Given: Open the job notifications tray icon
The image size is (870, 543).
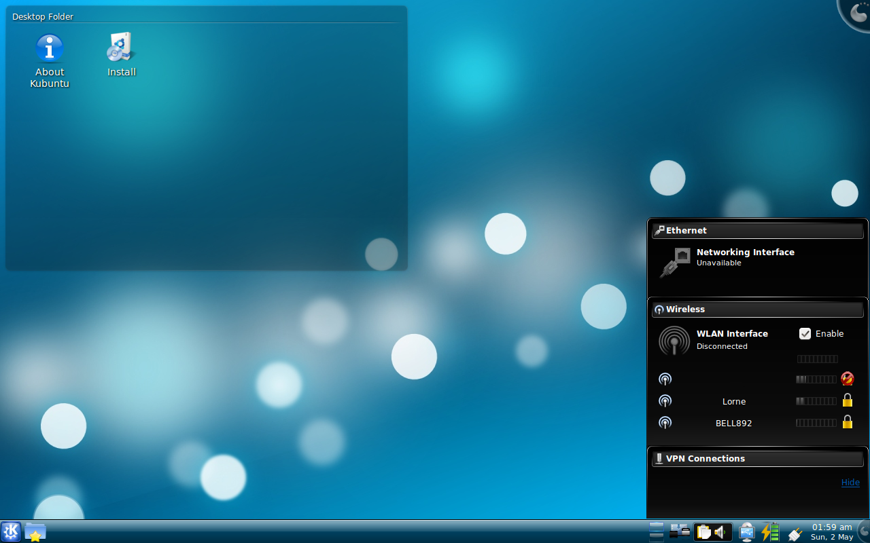Looking at the screenshot, I should click(680, 531).
